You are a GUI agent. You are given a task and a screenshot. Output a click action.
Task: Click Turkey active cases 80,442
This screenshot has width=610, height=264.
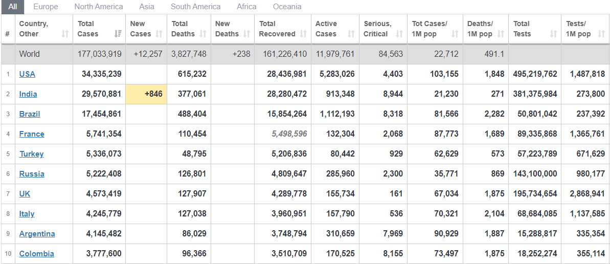click(343, 154)
